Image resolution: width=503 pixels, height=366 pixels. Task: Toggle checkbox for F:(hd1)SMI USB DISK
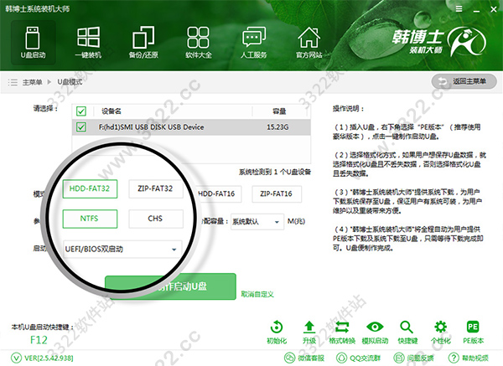[x=81, y=127]
